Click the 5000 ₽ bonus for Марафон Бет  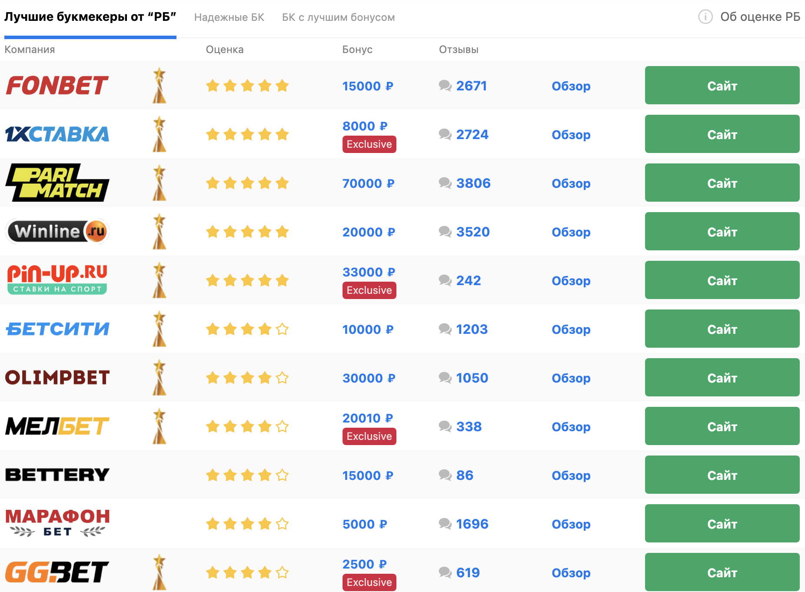pos(365,524)
